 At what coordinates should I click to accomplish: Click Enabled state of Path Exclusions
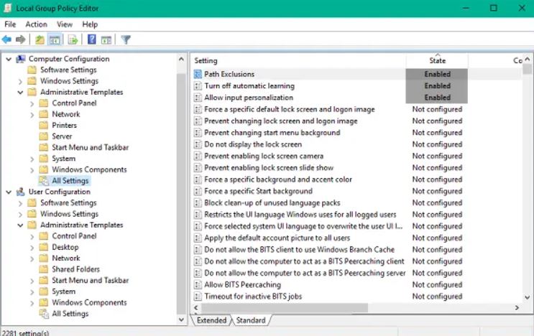[437, 74]
